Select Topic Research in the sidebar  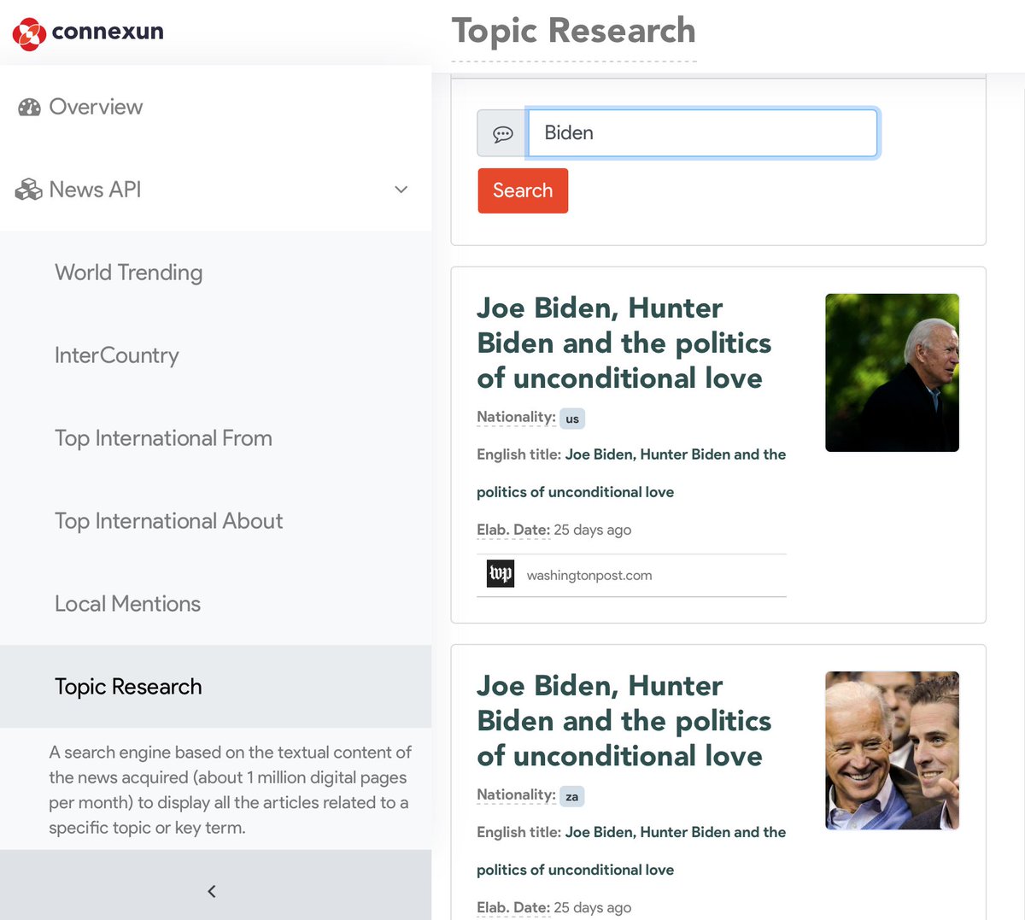215,687
